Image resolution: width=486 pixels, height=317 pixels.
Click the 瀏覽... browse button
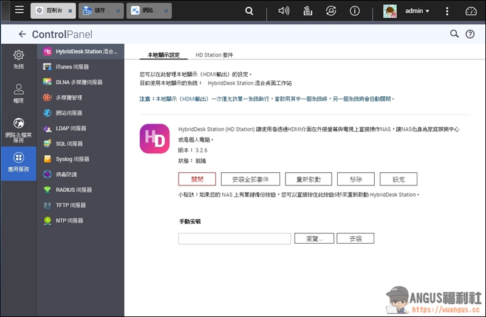[x=314, y=239]
